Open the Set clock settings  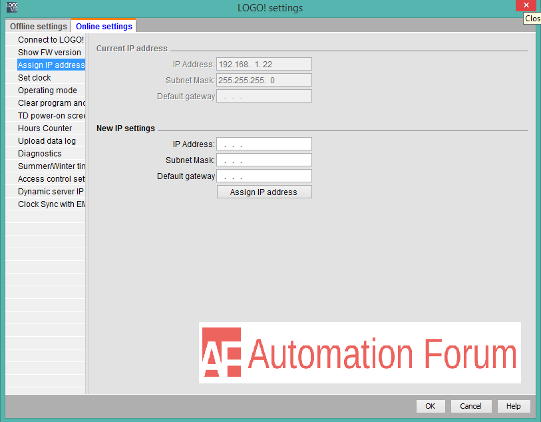34,77
